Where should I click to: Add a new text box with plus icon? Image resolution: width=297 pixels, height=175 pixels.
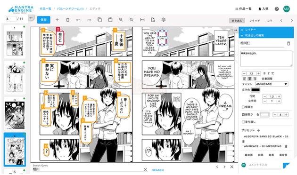(x=57, y=20)
